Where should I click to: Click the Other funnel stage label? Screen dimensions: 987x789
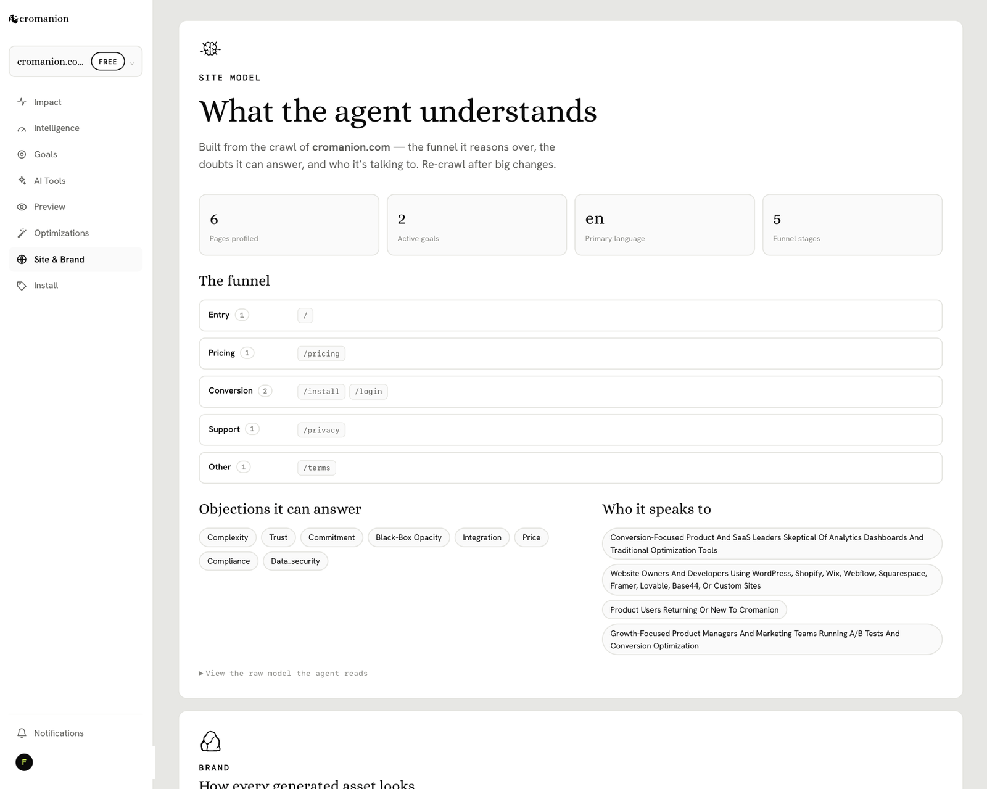[x=220, y=467]
